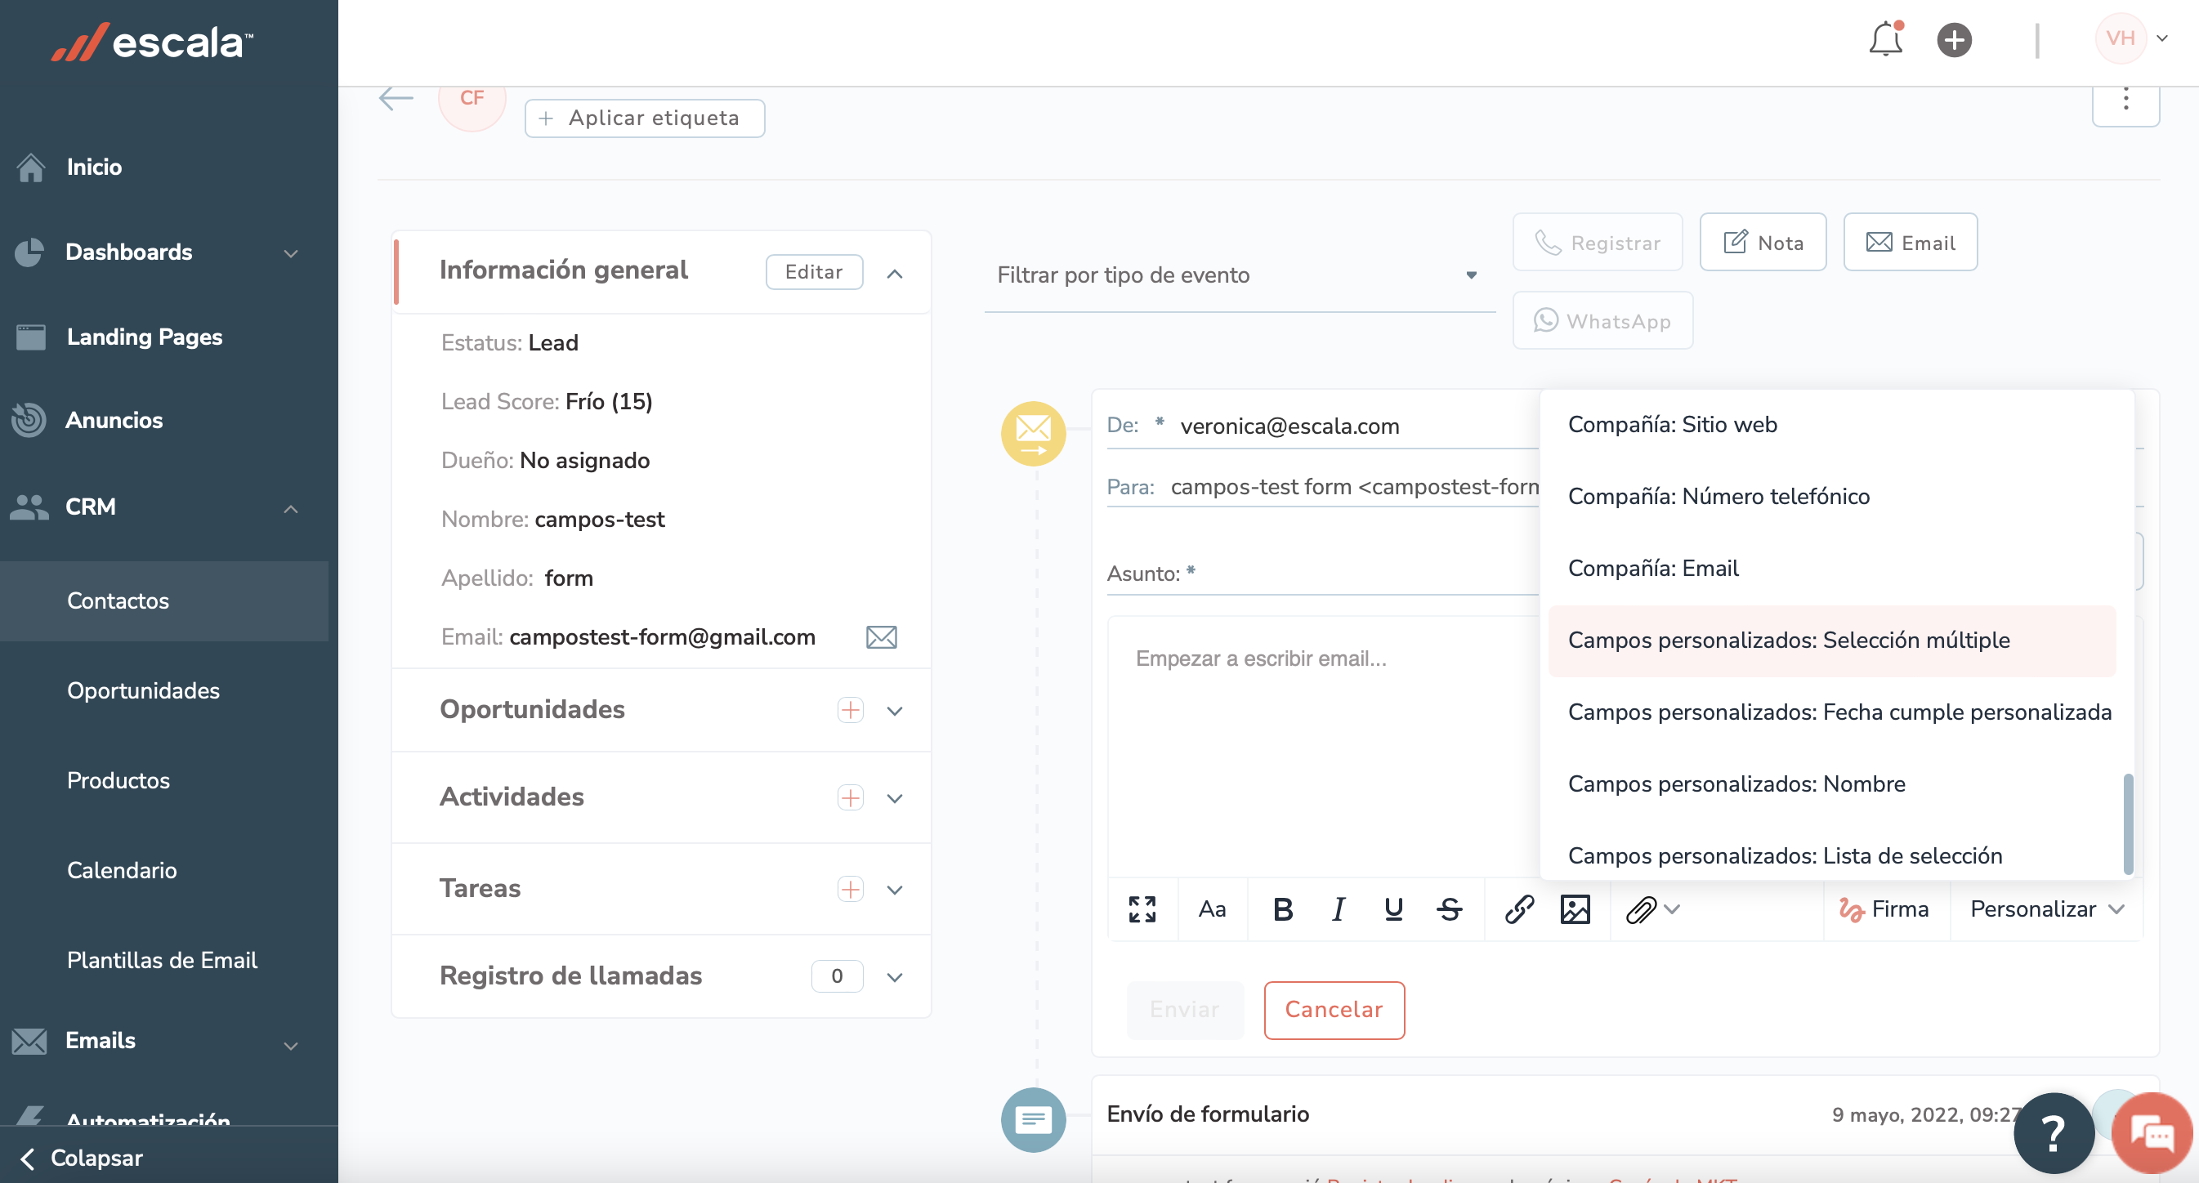Open the notifications bell
The image size is (2199, 1183).
point(1885,38)
